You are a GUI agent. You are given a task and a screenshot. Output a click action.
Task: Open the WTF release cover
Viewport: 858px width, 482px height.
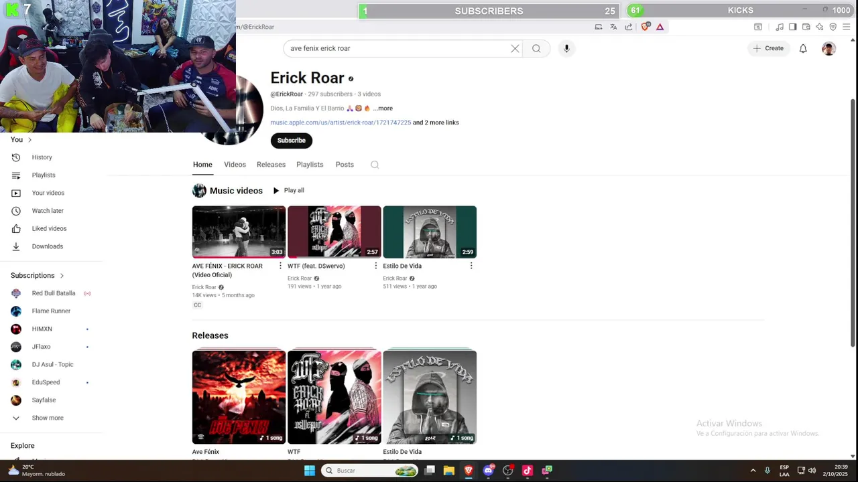334,397
